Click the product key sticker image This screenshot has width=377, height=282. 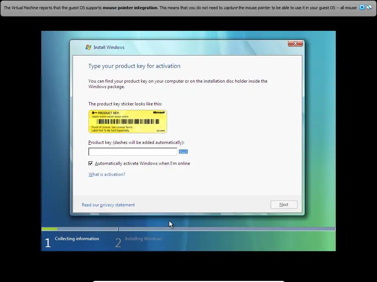[128, 122]
